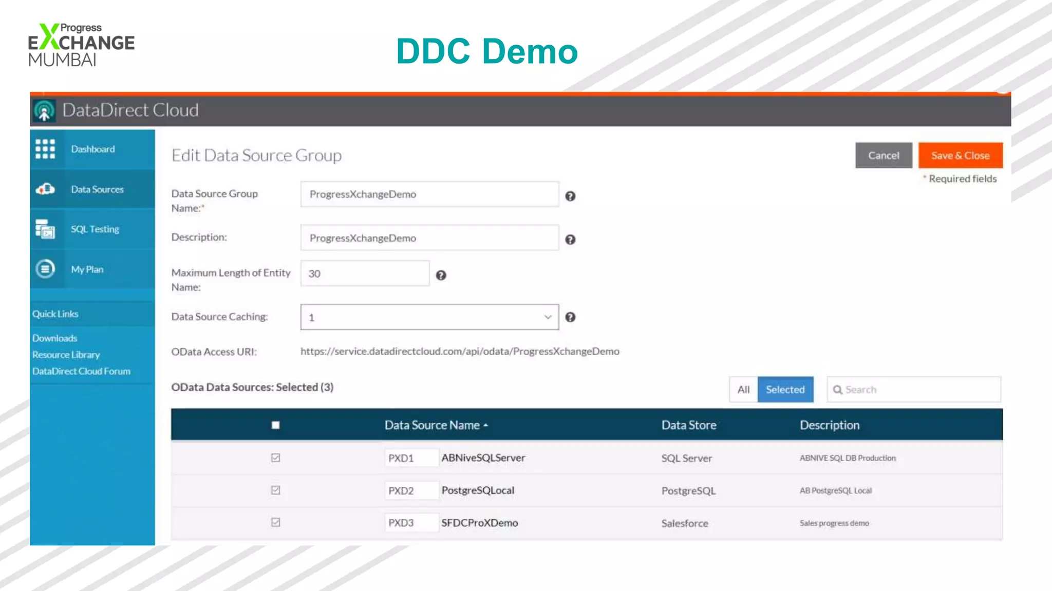Uncheck the PostgreSQLLocal row checkbox
This screenshot has height=591, width=1052.
276,490
